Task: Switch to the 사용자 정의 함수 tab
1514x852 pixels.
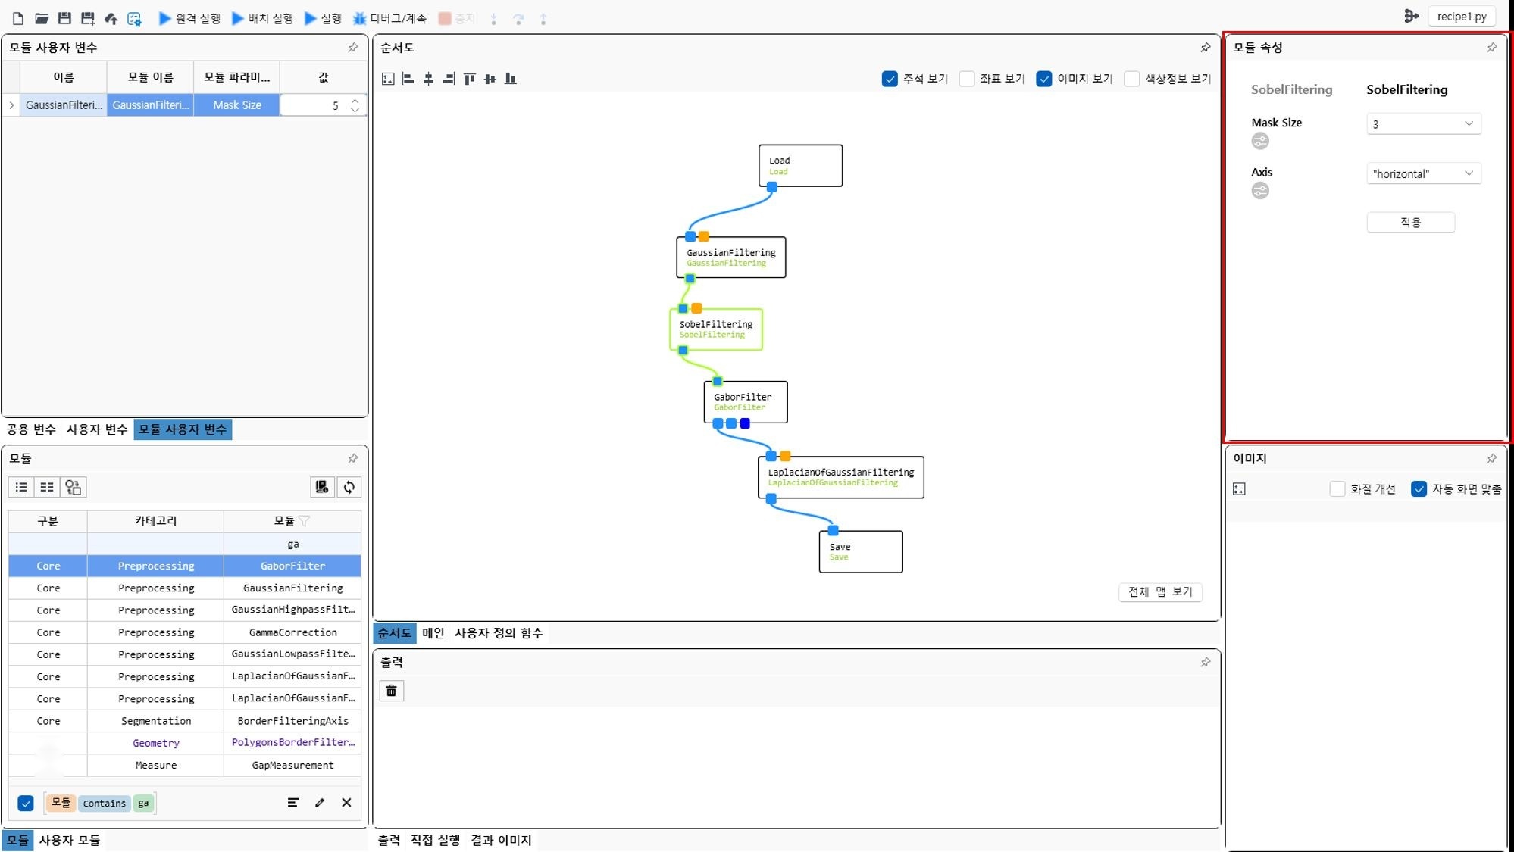Action: click(498, 633)
